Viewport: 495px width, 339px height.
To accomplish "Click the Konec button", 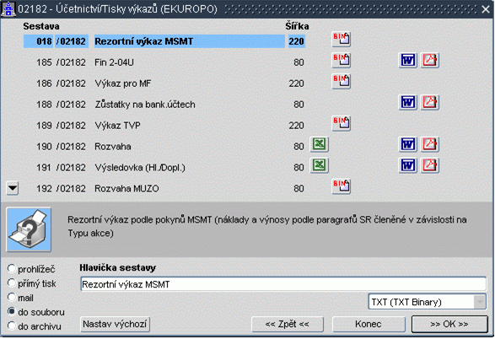I will click(x=369, y=324).
